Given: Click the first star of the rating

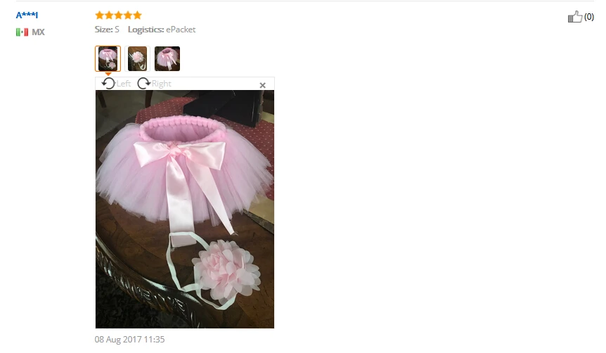Looking at the screenshot, I should pyautogui.click(x=100, y=15).
